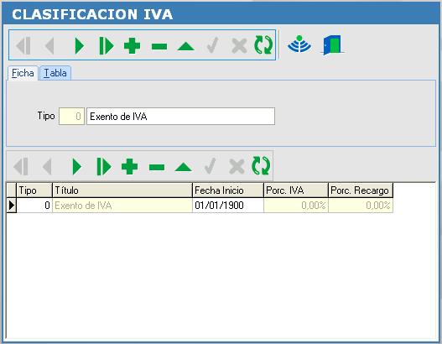Remove rate row with bottom minus icon
This screenshot has height=344, width=442.
[157, 167]
